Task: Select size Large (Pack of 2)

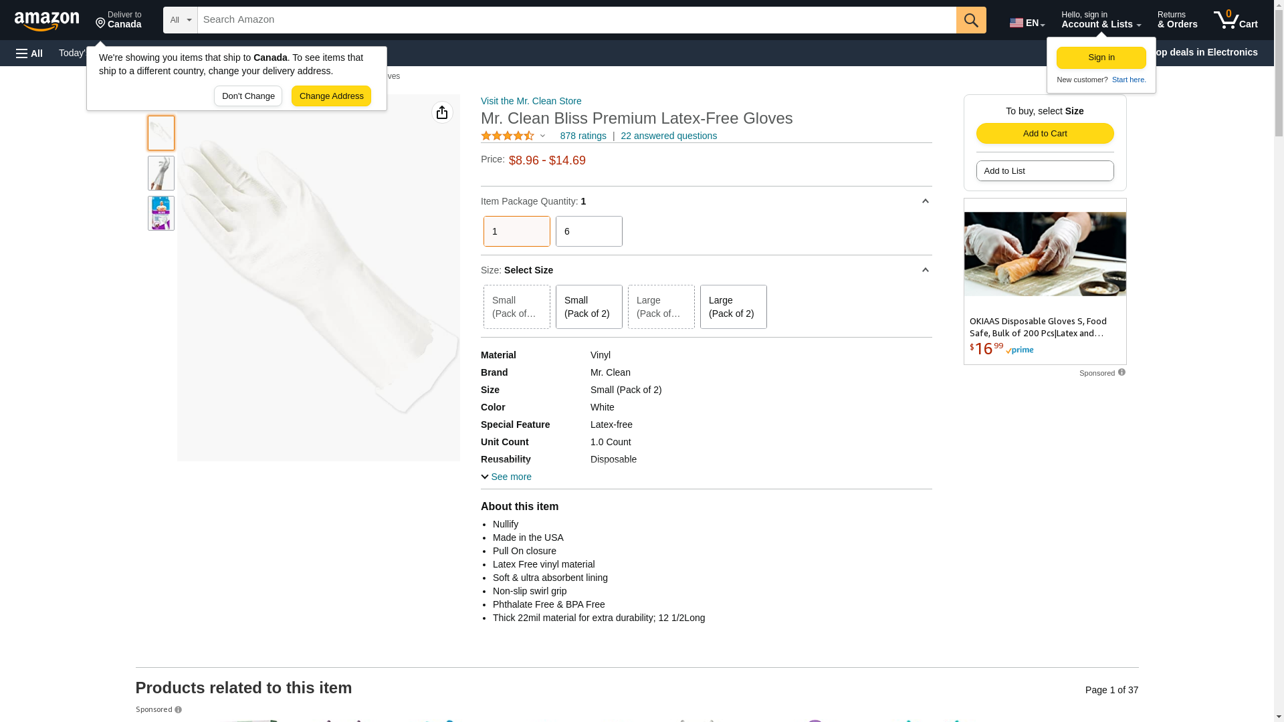Action: [x=733, y=307]
